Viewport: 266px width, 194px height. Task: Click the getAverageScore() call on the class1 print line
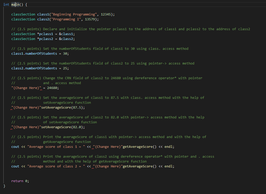[139, 147]
